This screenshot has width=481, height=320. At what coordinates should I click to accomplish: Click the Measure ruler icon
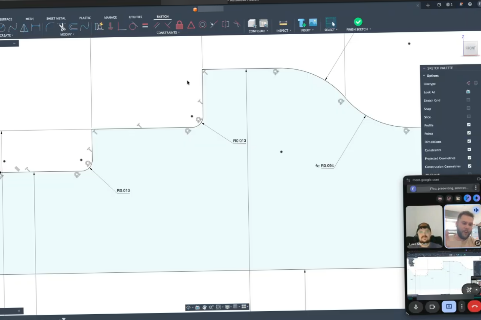coord(283,23)
